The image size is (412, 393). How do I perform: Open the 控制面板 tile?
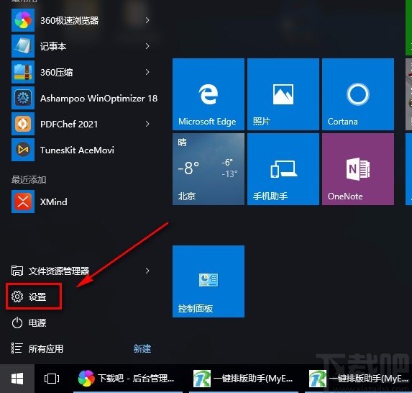(x=209, y=281)
